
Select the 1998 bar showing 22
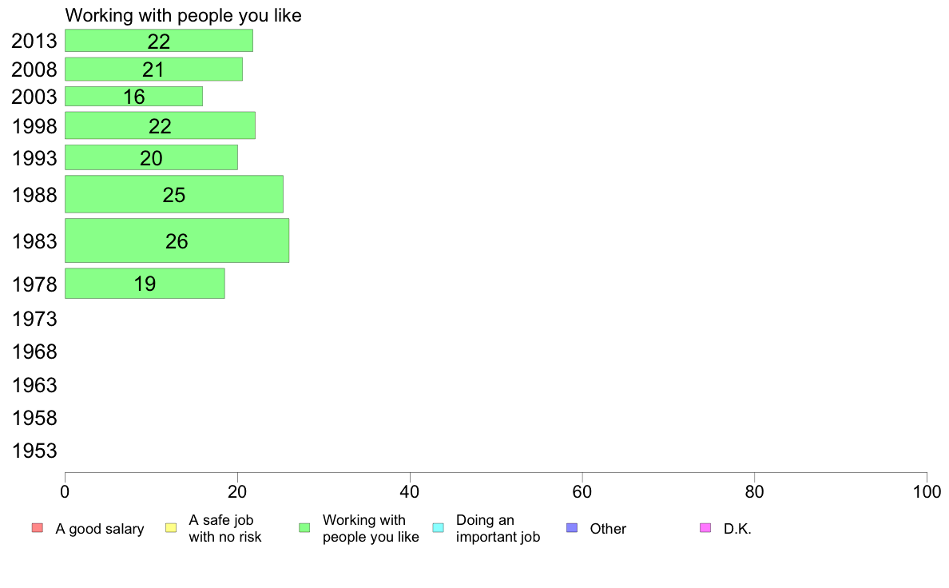click(x=160, y=125)
